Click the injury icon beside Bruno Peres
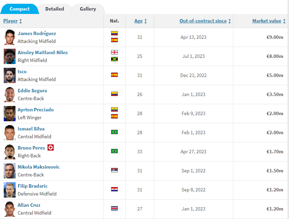289x219 pixels. pos(51,148)
